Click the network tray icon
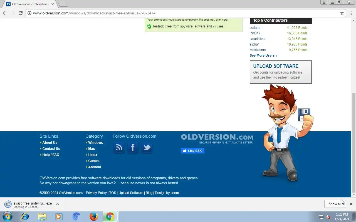Image resolution: width=356 pixels, height=222 pixels. click(321, 217)
